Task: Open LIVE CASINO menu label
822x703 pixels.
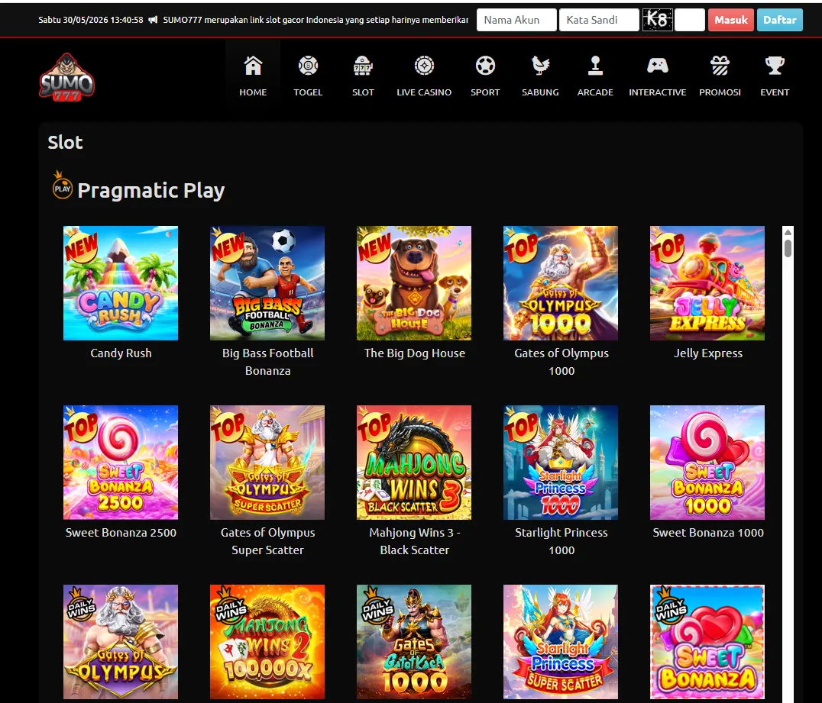Action: 424,92
